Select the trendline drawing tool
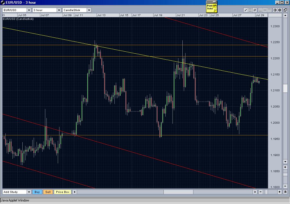Image resolution: width=290 pixels, height=204 pixels. click(246, 10)
